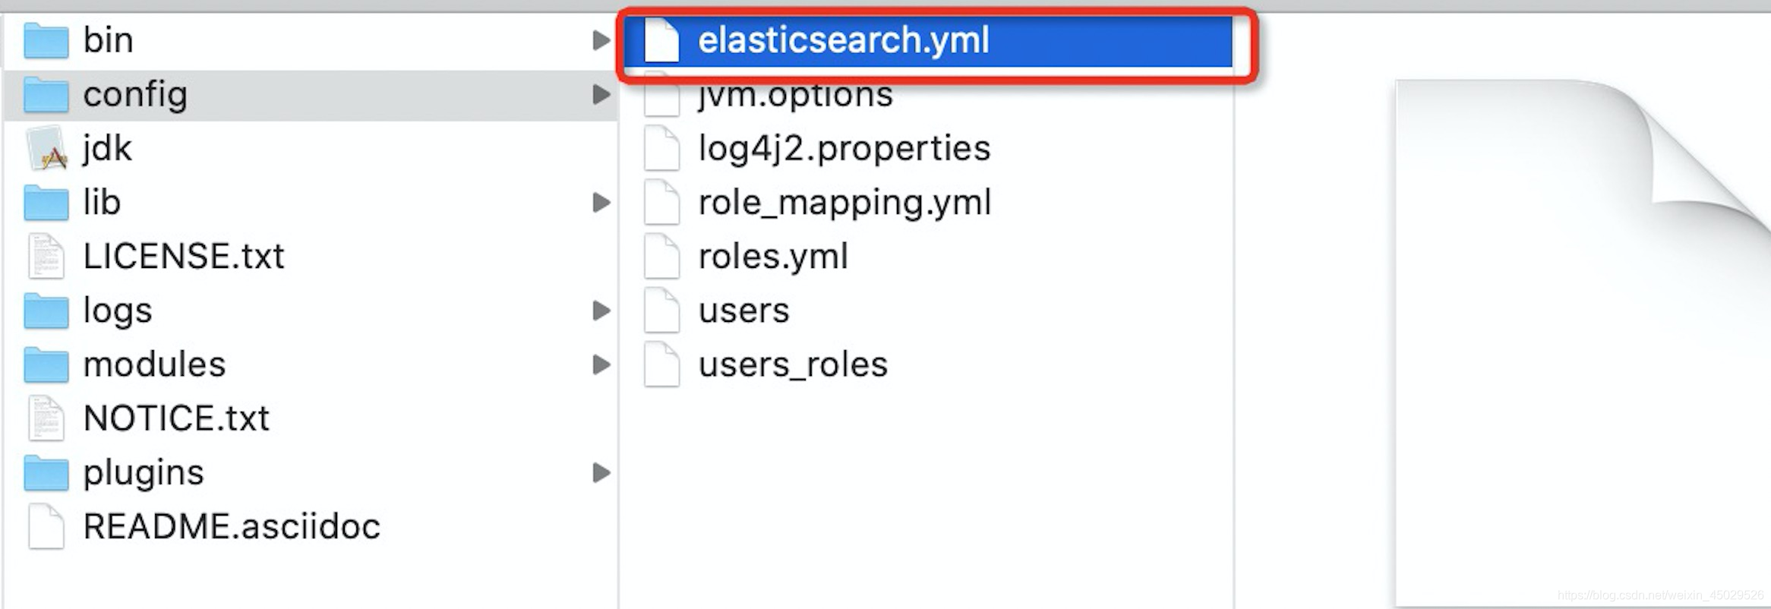Select the plugins folder name
The width and height of the screenshot is (1771, 609).
144,473
